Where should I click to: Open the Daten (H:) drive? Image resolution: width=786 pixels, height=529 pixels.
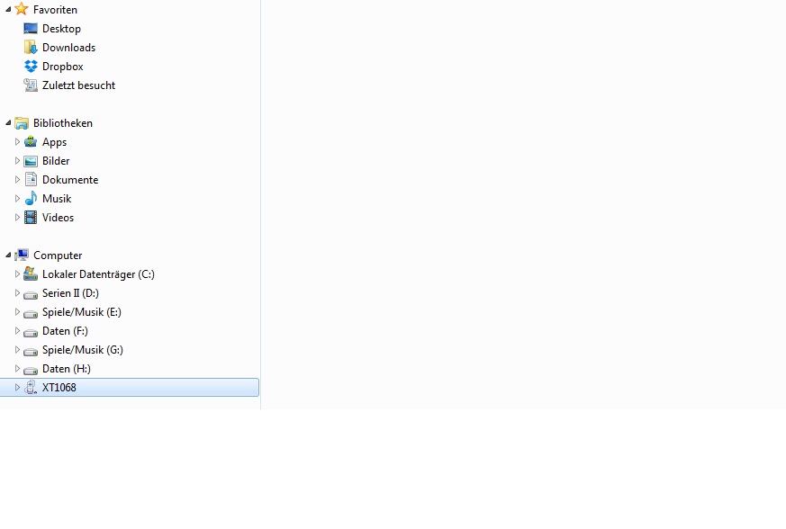pyautogui.click(x=66, y=369)
